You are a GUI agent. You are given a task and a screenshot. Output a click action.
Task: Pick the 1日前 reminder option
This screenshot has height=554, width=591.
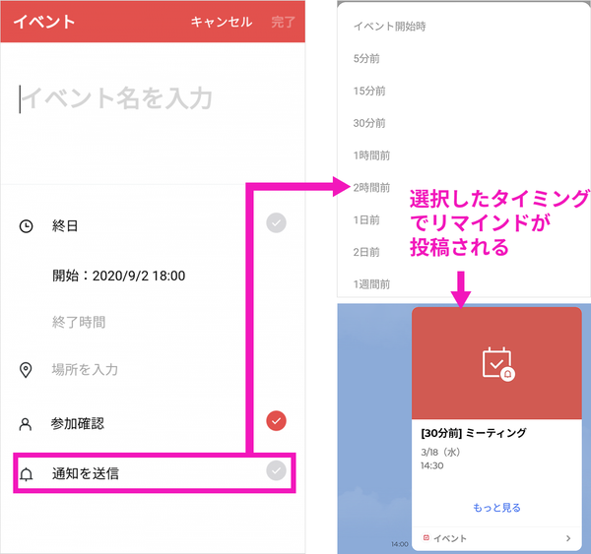[366, 220]
